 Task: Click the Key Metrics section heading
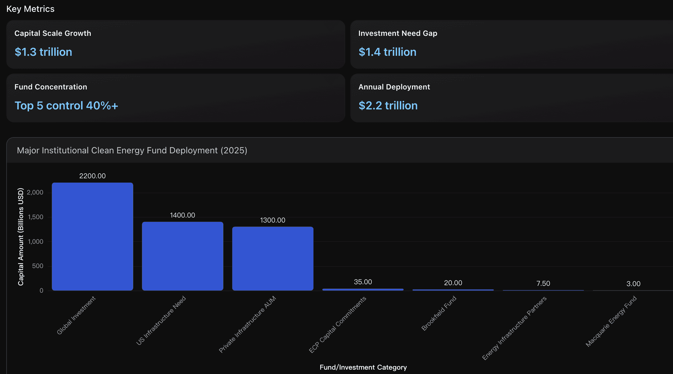coord(31,9)
